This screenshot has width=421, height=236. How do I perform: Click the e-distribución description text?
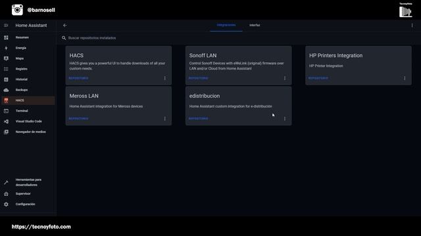pos(231,106)
